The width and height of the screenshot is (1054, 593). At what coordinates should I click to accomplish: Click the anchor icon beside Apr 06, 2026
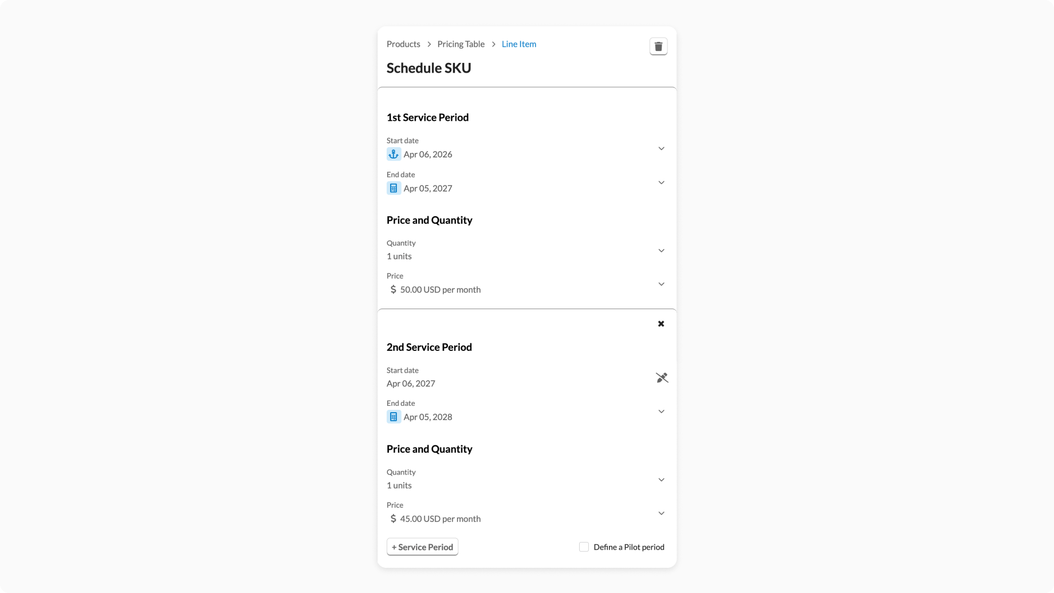[394, 154]
